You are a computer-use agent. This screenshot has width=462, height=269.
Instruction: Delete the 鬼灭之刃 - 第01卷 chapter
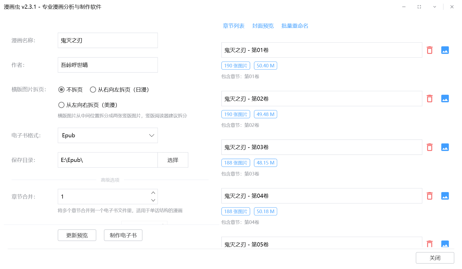pos(429,50)
